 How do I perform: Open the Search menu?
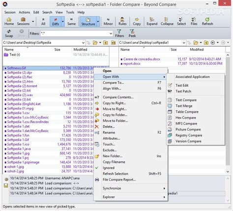(x=47, y=12)
